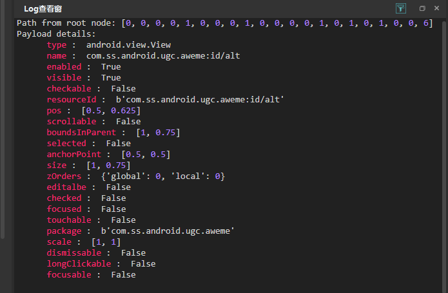Click the 'visible' property label
Viewport: 448px width, 293px height.
click(x=64, y=78)
